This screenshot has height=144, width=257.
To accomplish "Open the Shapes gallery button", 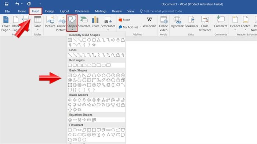I will [x=72, y=23].
